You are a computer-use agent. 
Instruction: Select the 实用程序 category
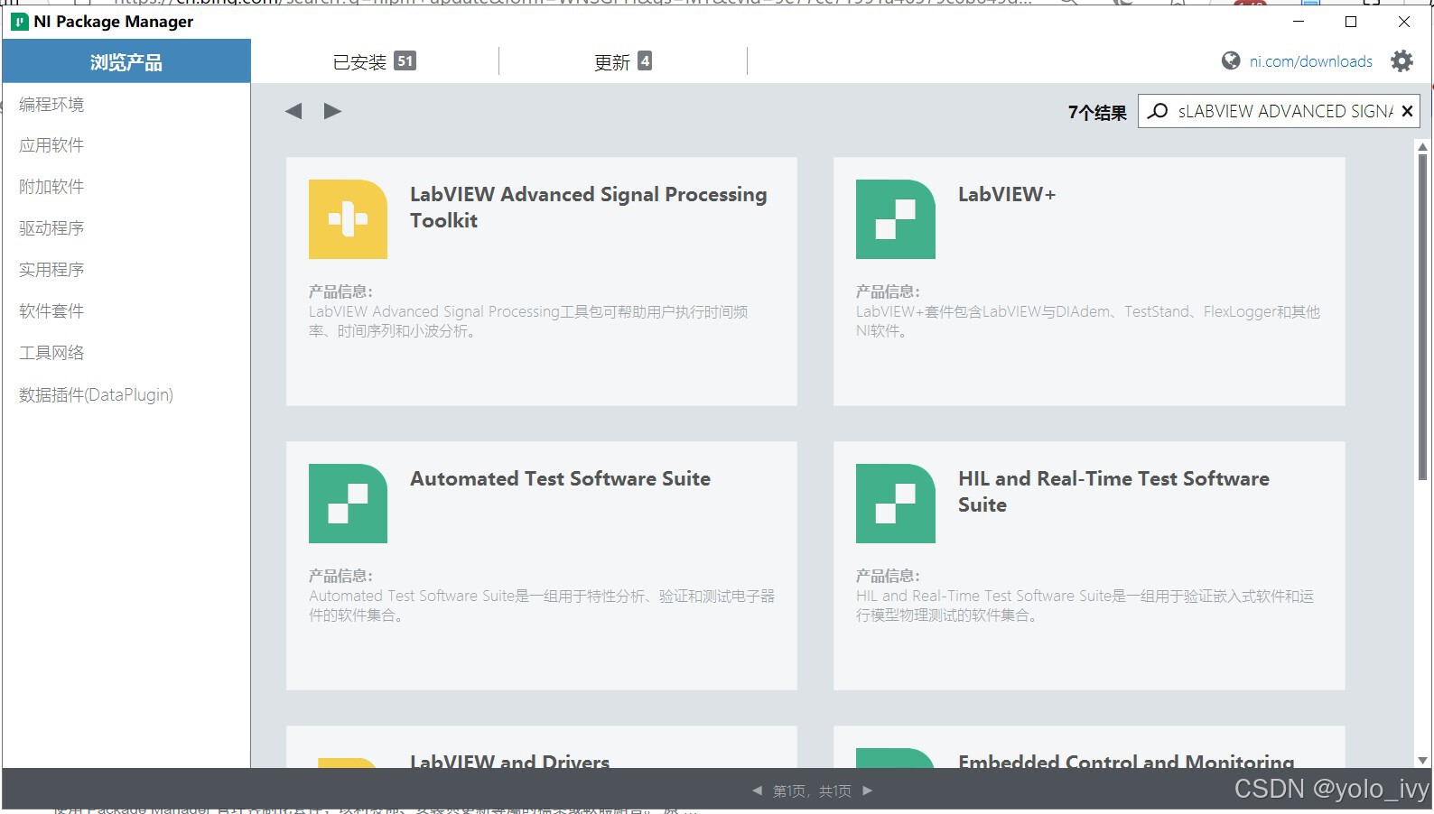(51, 270)
